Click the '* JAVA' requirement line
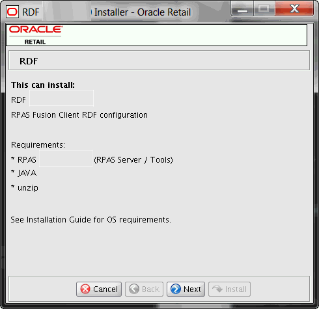The height and width of the screenshot is (309, 319). point(24,173)
